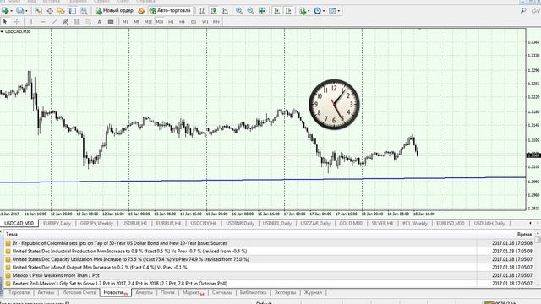Sort news by the Тема column header
Viewport: 541px width, 304px height.
tap(12, 235)
